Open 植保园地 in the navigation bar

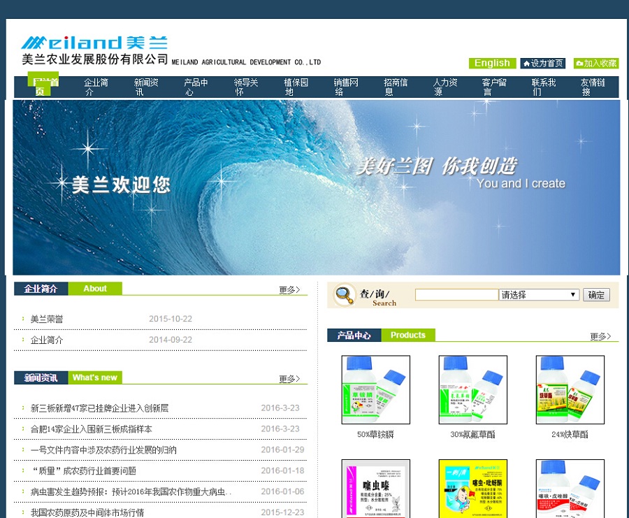click(x=296, y=87)
